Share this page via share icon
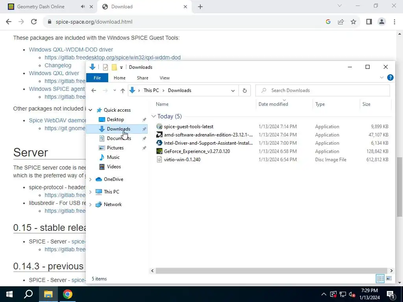Image resolution: width=403 pixels, height=302 pixels. [341, 22]
